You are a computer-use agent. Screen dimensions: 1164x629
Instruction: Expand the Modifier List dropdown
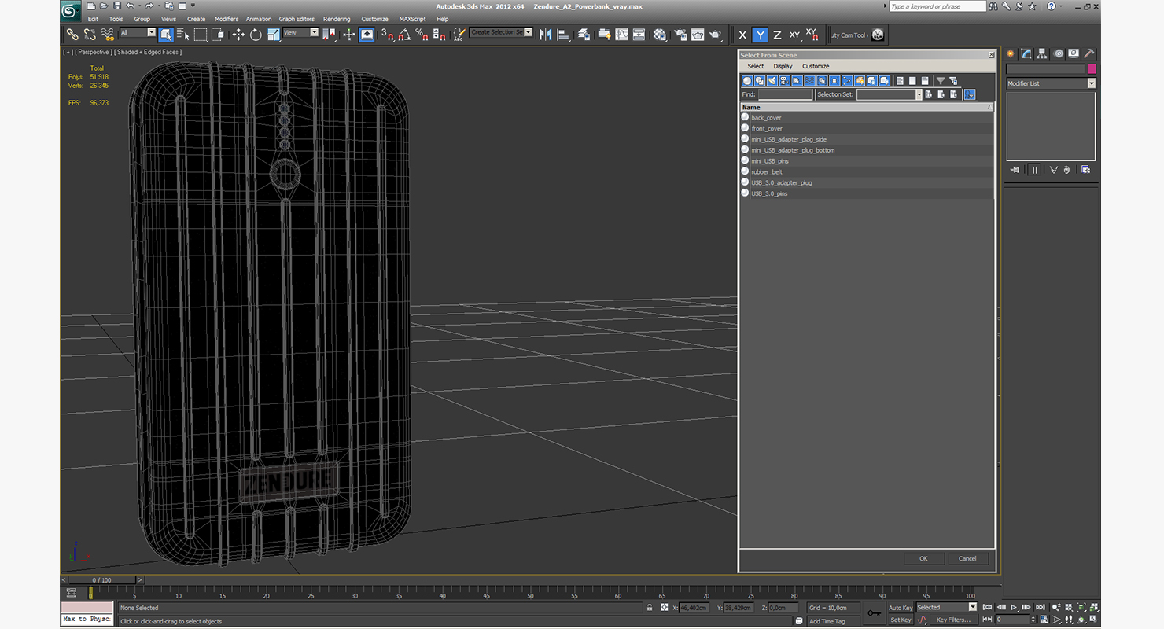(1051, 83)
